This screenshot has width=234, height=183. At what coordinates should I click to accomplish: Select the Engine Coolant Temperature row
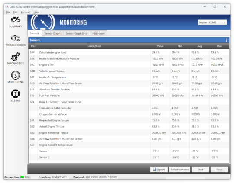click(x=129, y=145)
